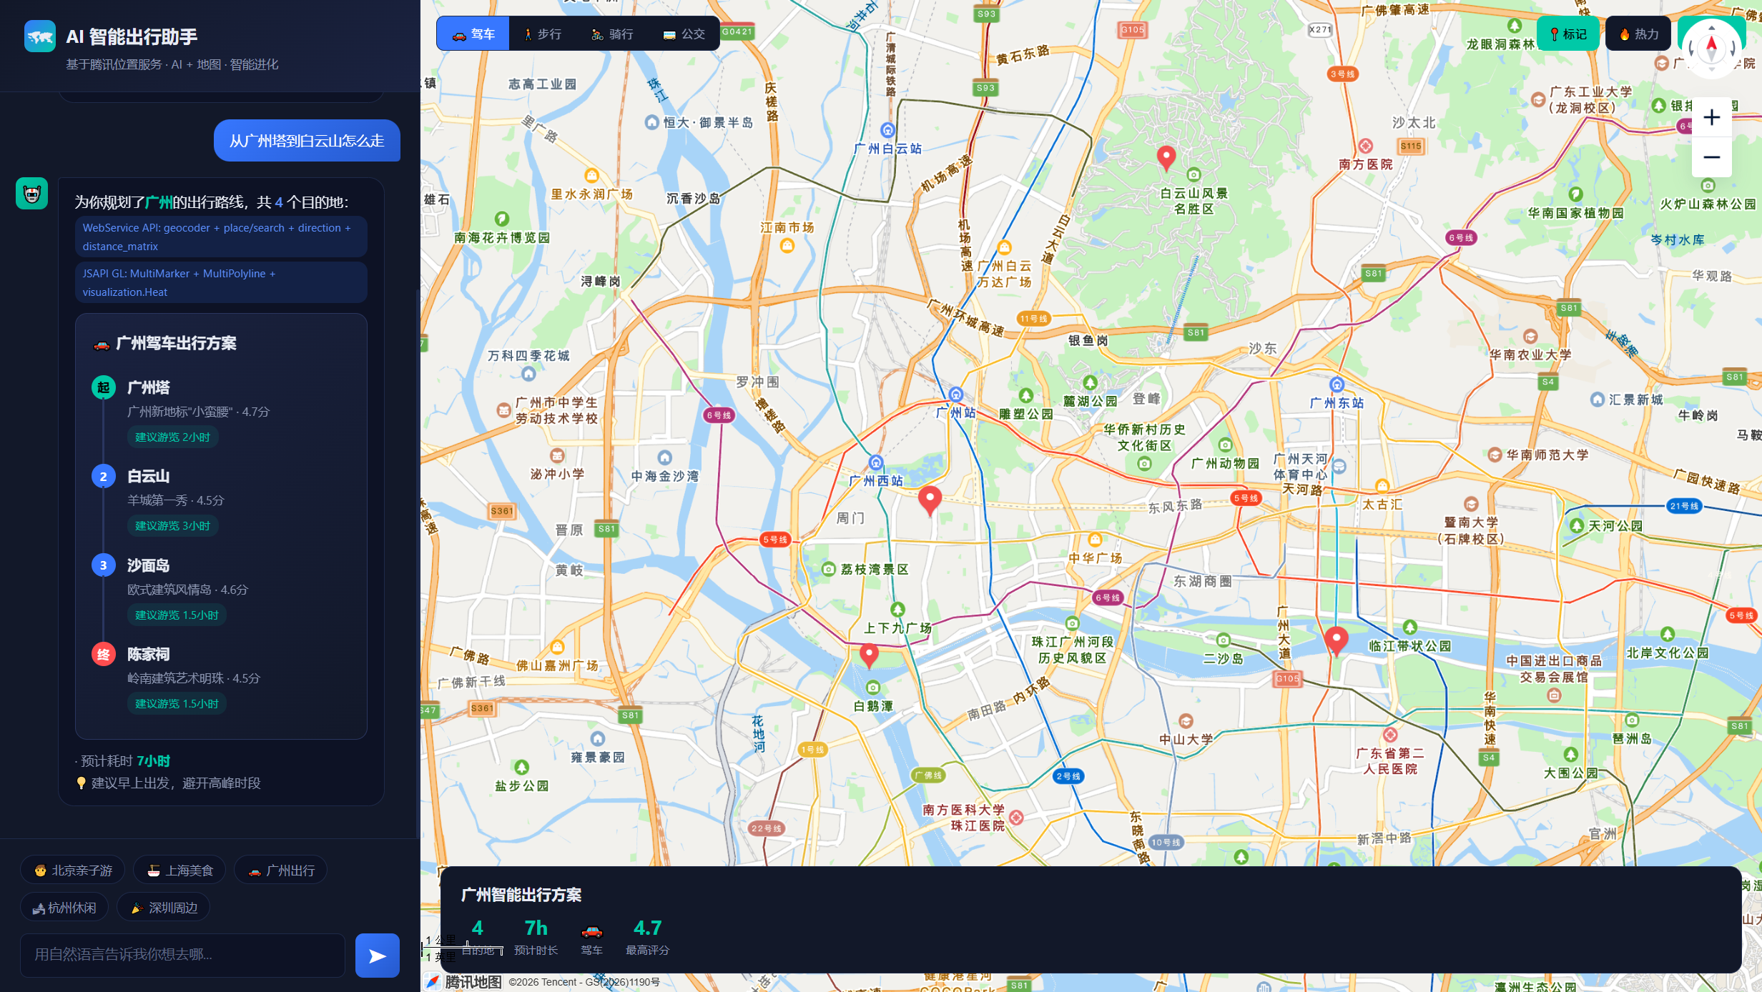This screenshot has height=992, width=1762.
Task: Select the number 3 badge for 沙面岛
Action: 104,565
